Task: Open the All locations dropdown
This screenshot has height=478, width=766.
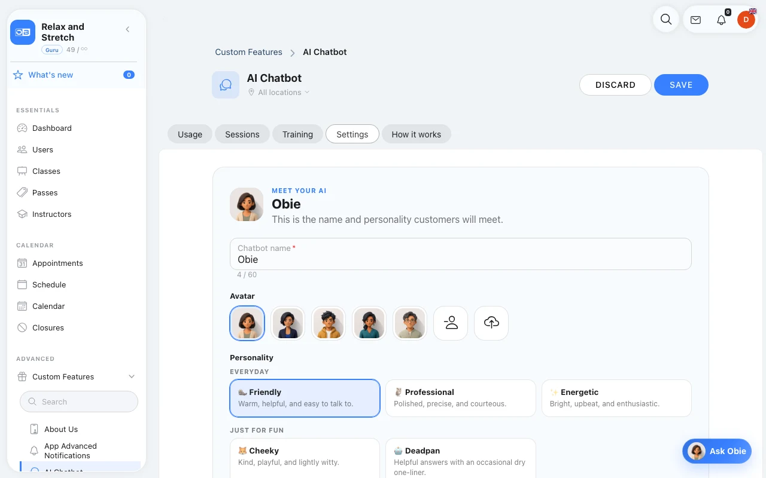Action: click(x=279, y=93)
